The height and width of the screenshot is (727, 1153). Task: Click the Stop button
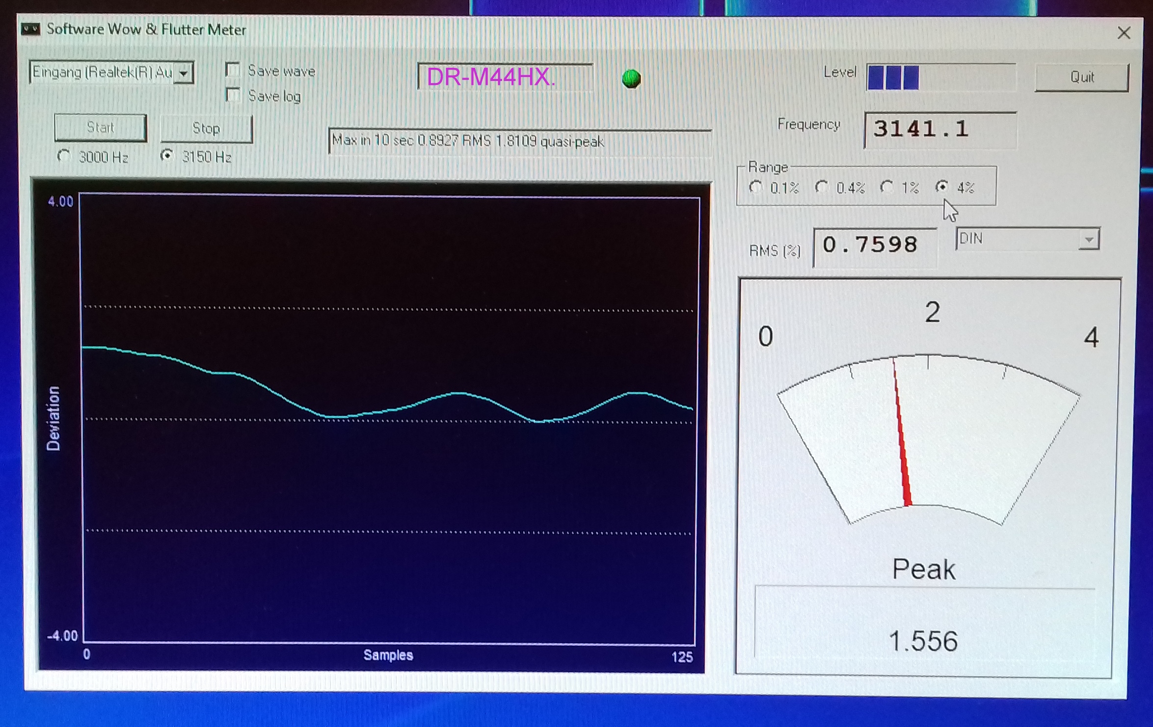coord(206,129)
